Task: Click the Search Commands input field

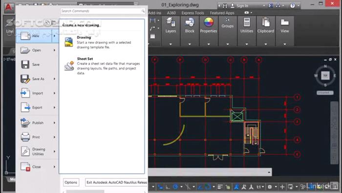Action: pos(103,11)
